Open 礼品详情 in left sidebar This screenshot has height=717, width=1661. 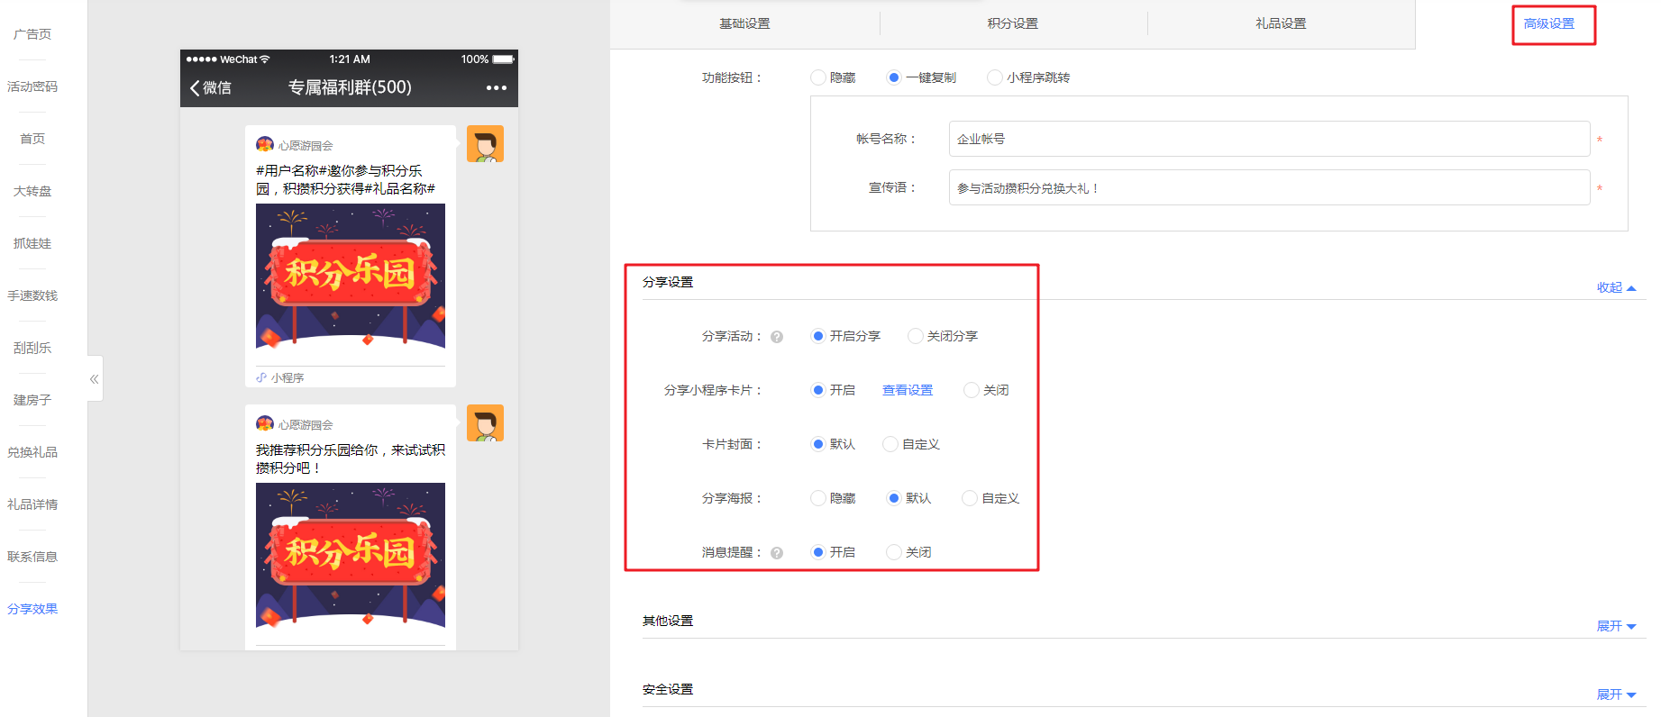point(32,504)
